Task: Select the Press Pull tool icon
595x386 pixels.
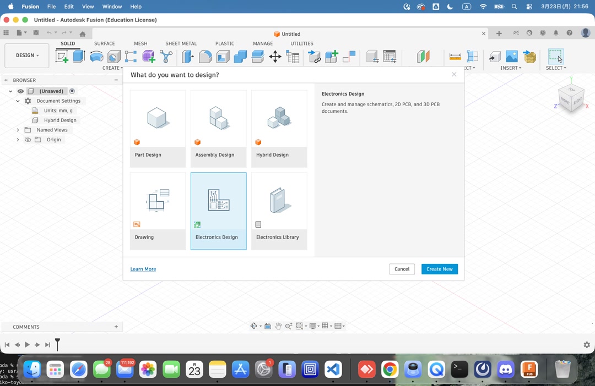Action: pyautogui.click(x=188, y=57)
